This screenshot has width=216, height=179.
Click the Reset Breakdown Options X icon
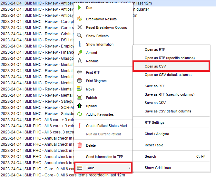80,27
